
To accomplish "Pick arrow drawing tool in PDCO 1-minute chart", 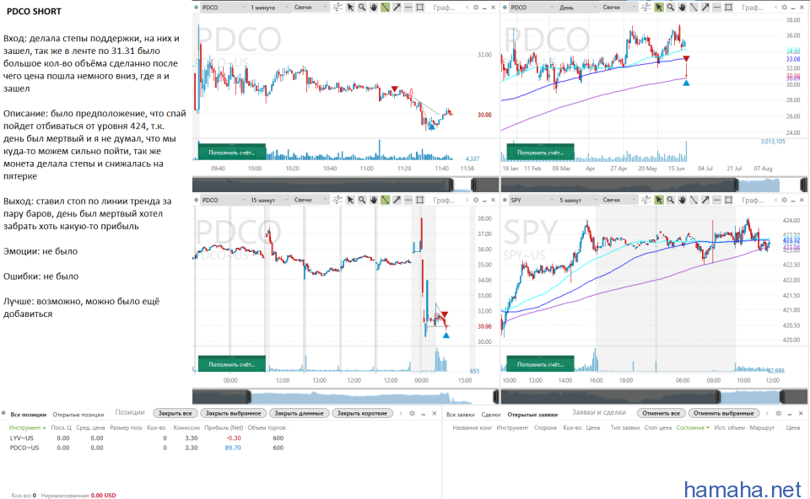I will [397, 8].
